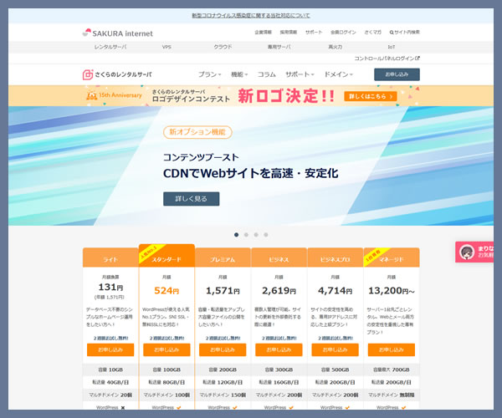Click the dark お申し込み button in navigation
Viewport: 502px width, 418px height.
[x=397, y=74]
